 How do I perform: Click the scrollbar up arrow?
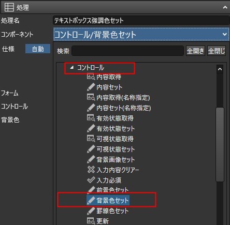(x=220, y=69)
